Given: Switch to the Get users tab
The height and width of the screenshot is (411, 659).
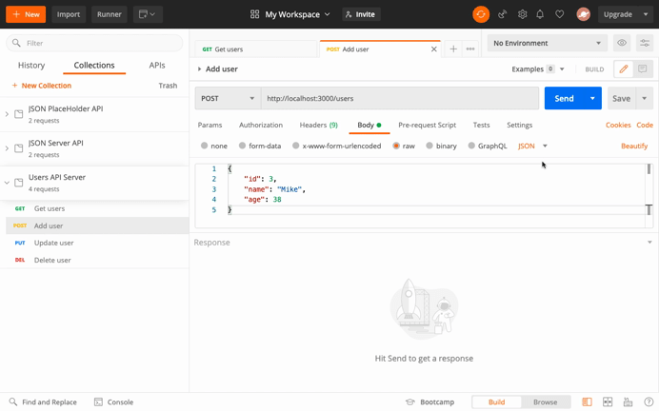Looking at the screenshot, I should click(255, 49).
